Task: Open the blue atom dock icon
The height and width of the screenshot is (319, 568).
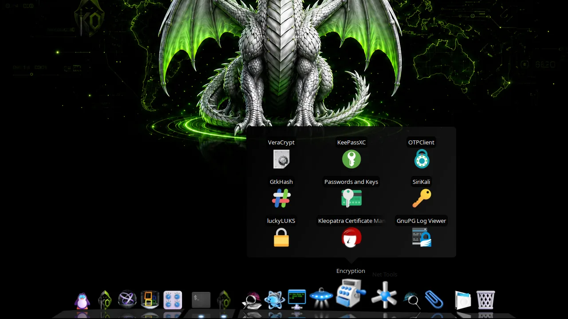Action: pos(274,300)
